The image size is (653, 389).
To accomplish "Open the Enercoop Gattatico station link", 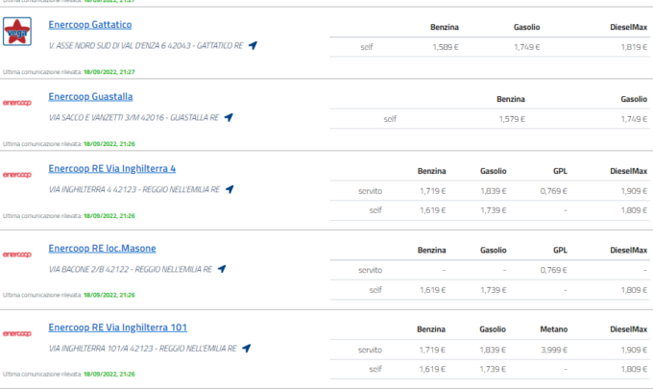I will 90,23.
